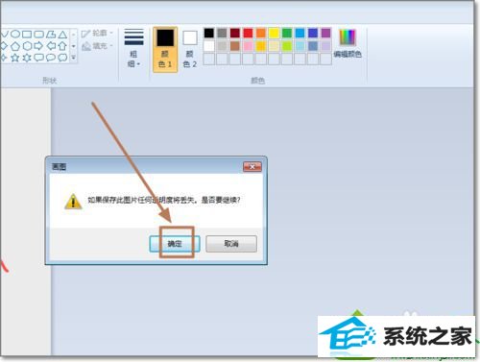This screenshot has width=480, height=362.
Task: Pick the purple color swatch
Action: (325, 33)
